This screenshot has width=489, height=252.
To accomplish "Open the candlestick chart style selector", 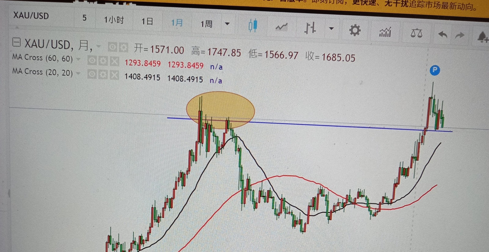I will 252,26.
